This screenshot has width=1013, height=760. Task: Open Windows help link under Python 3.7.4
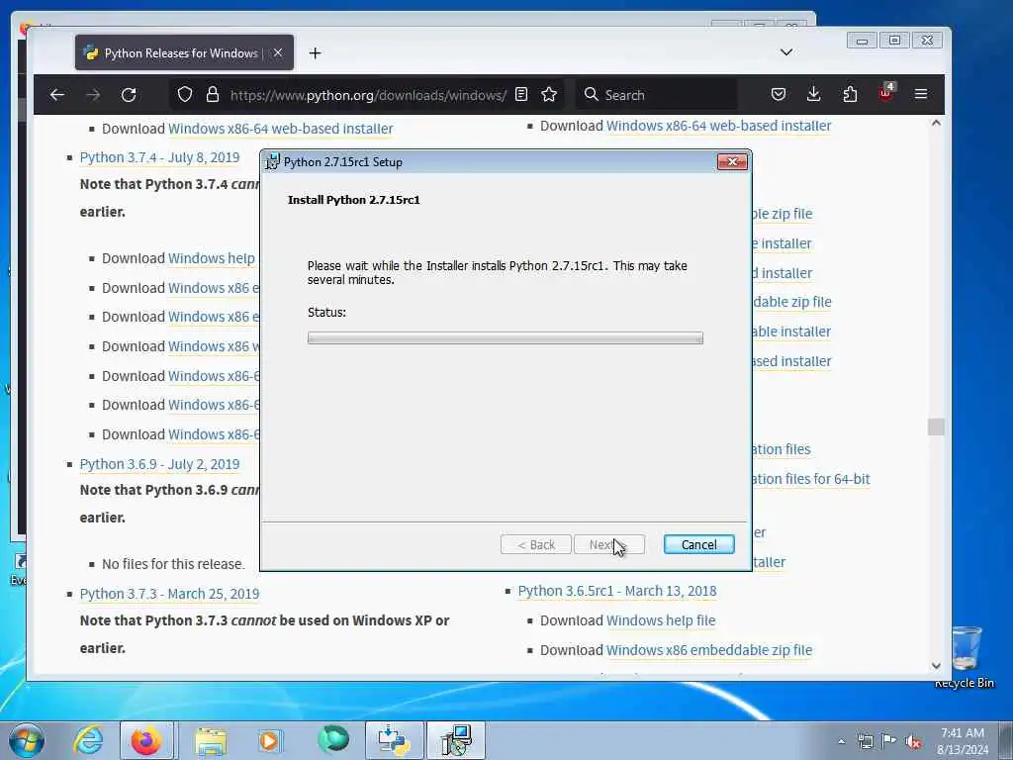(212, 258)
